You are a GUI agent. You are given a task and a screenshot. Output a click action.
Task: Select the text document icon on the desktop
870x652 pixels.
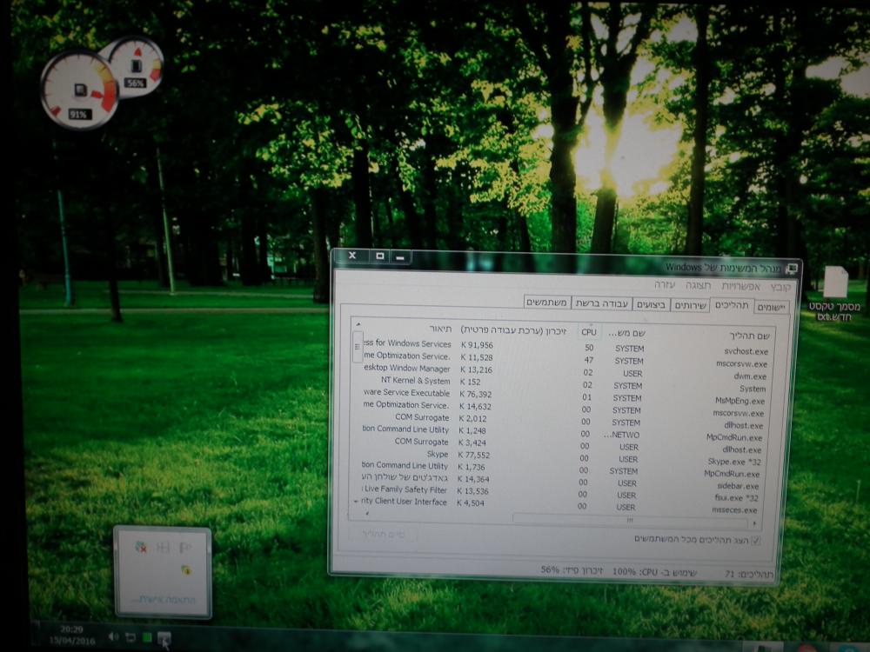(834, 284)
